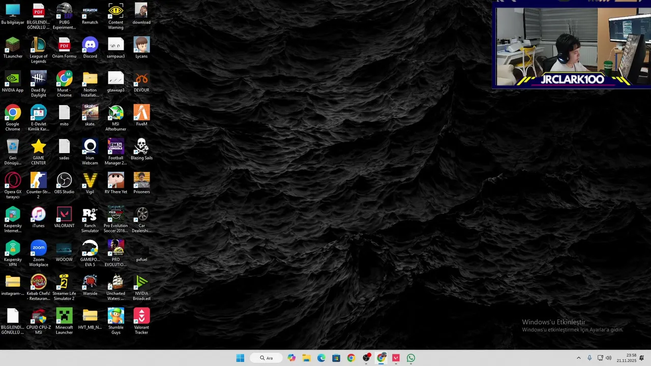Image resolution: width=651 pixels, height=366 pixels.
Task: Open the Onam Formu PDF
Action: point(64,48)
